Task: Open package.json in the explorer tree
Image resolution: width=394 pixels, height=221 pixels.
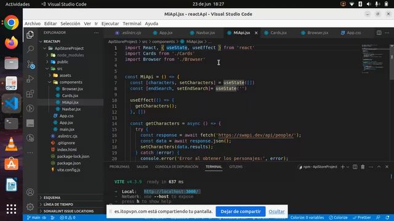Action: tap(68, 163)
